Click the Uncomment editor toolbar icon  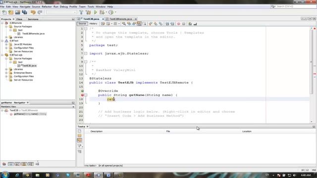(195, 24)
